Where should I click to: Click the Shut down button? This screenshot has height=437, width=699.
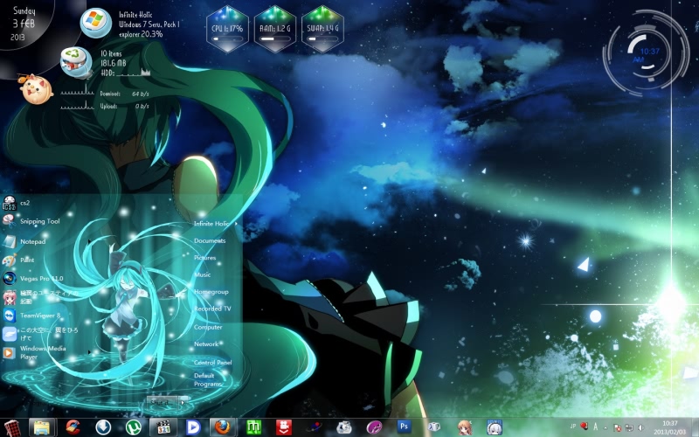pyautogui.click(x=163, y=402)
